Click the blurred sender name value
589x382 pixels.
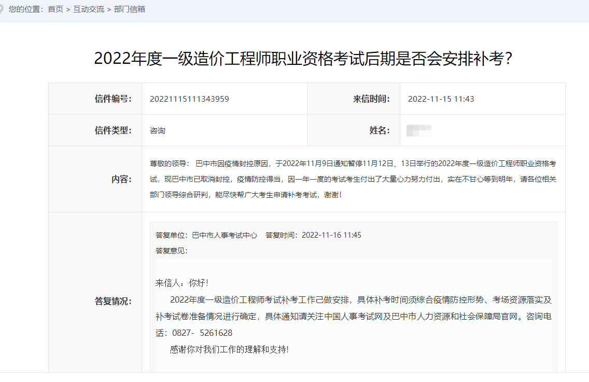click(x=417, y=130)
